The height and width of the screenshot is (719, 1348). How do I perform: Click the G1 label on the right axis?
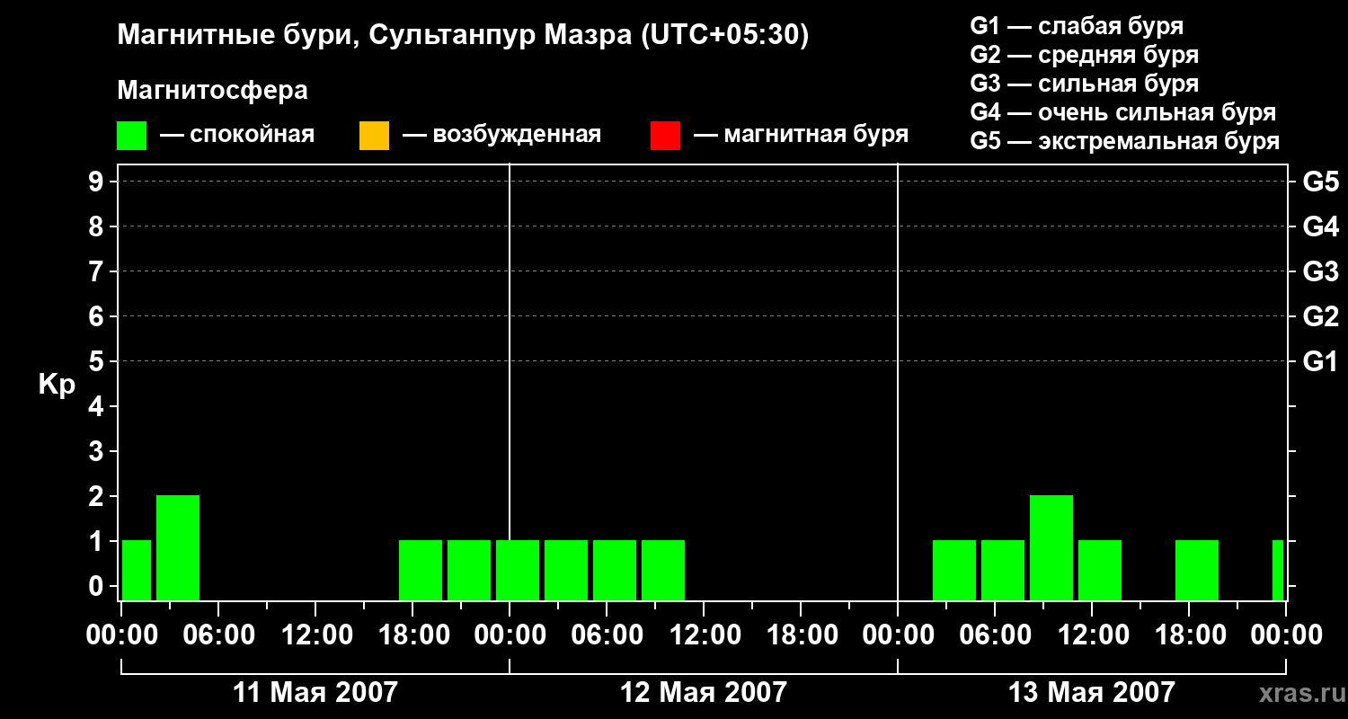click(1321, 361)
